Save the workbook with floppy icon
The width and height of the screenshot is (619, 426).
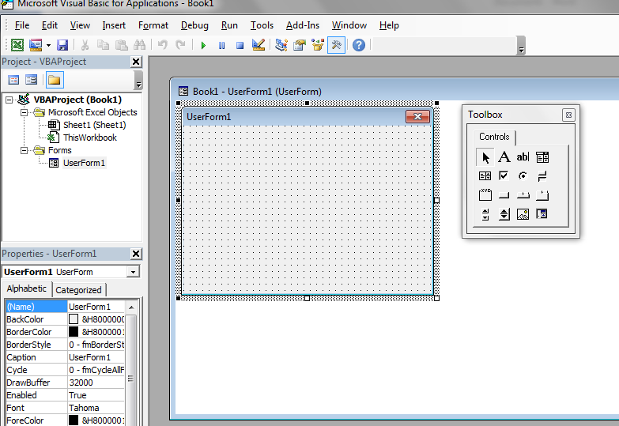click(x=62, y=45)
